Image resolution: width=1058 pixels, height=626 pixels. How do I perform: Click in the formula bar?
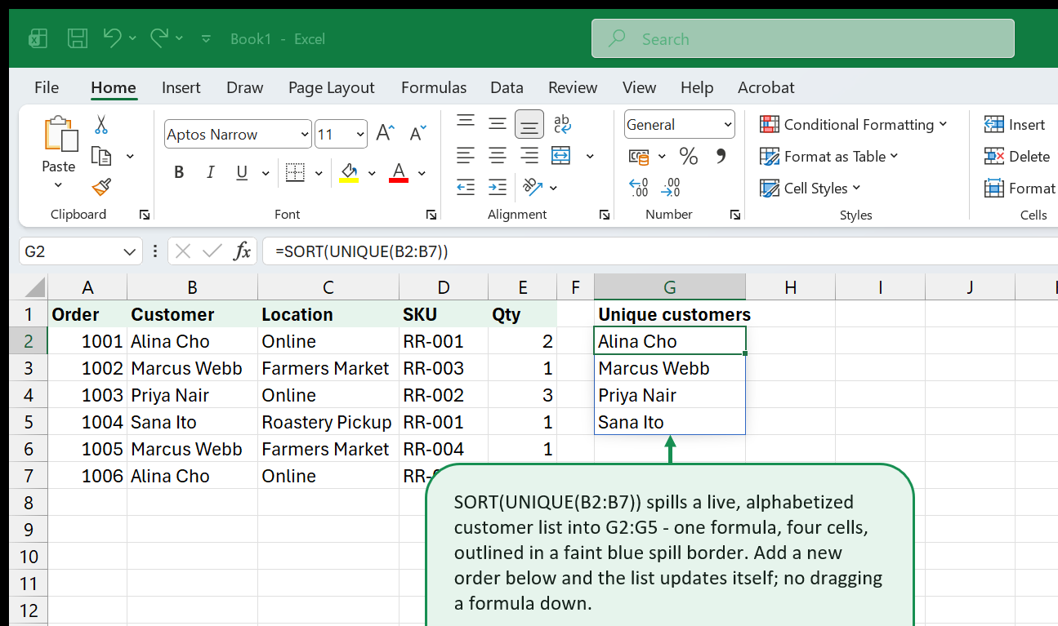pos(658,251)
